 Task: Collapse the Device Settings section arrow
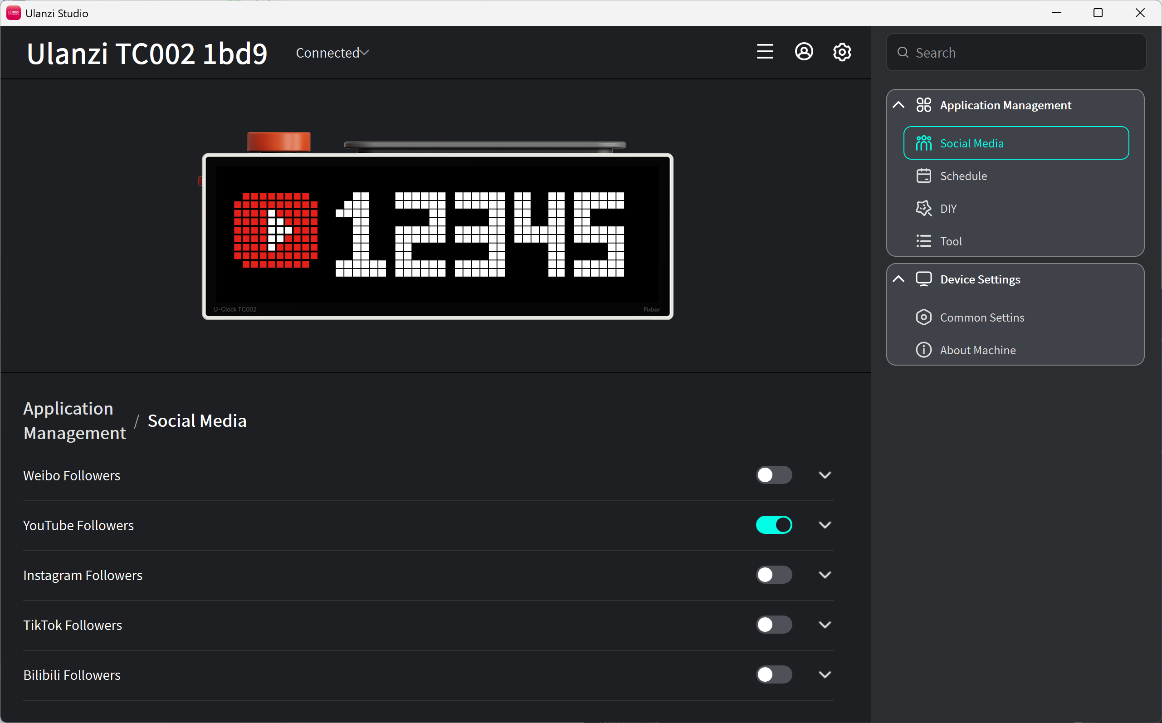(x=898, y=279)
